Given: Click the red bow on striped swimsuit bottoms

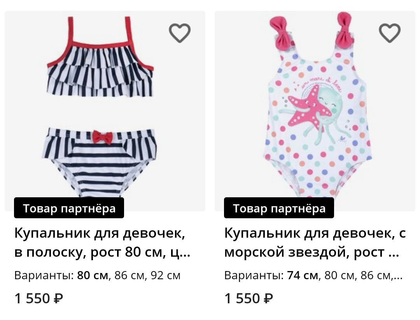Looking at the screenshot, I should tap(103, 137).
